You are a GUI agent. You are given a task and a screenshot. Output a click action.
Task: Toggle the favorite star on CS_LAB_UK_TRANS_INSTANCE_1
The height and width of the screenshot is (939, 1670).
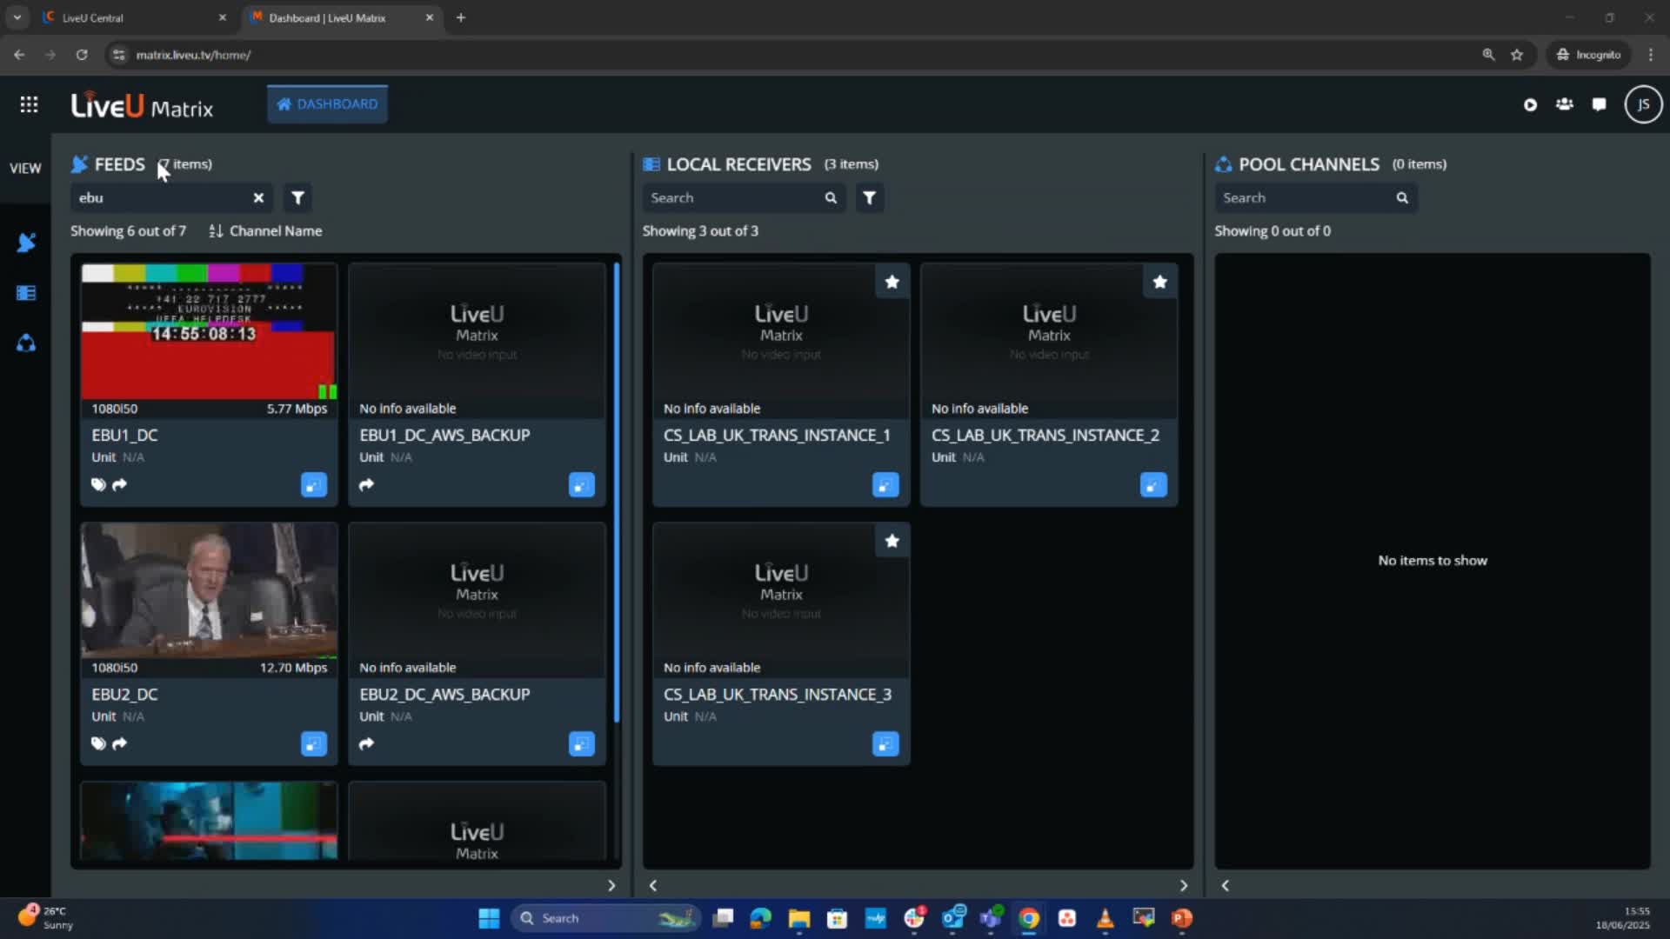(x=892, y=282)
